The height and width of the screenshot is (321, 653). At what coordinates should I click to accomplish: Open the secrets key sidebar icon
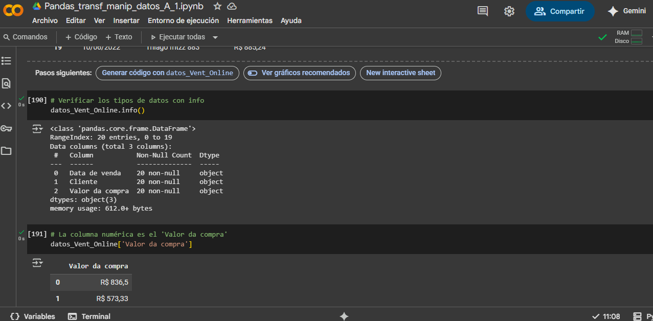6,128
